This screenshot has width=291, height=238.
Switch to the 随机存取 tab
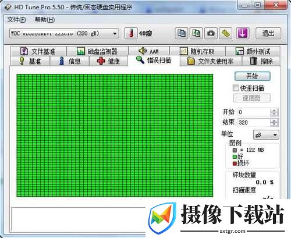(197, 51)
